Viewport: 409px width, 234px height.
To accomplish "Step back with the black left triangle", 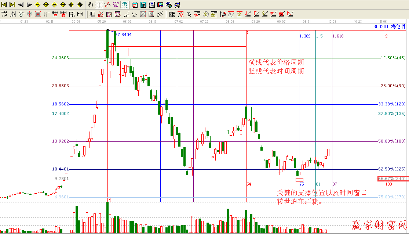I will coord(21,5).
